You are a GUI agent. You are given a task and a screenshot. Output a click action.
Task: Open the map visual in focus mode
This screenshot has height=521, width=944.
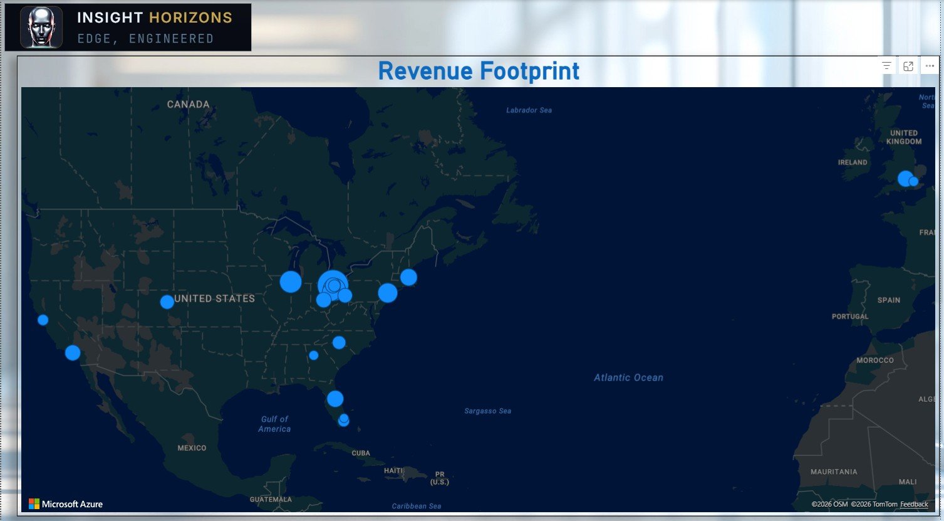coord(908,66)
